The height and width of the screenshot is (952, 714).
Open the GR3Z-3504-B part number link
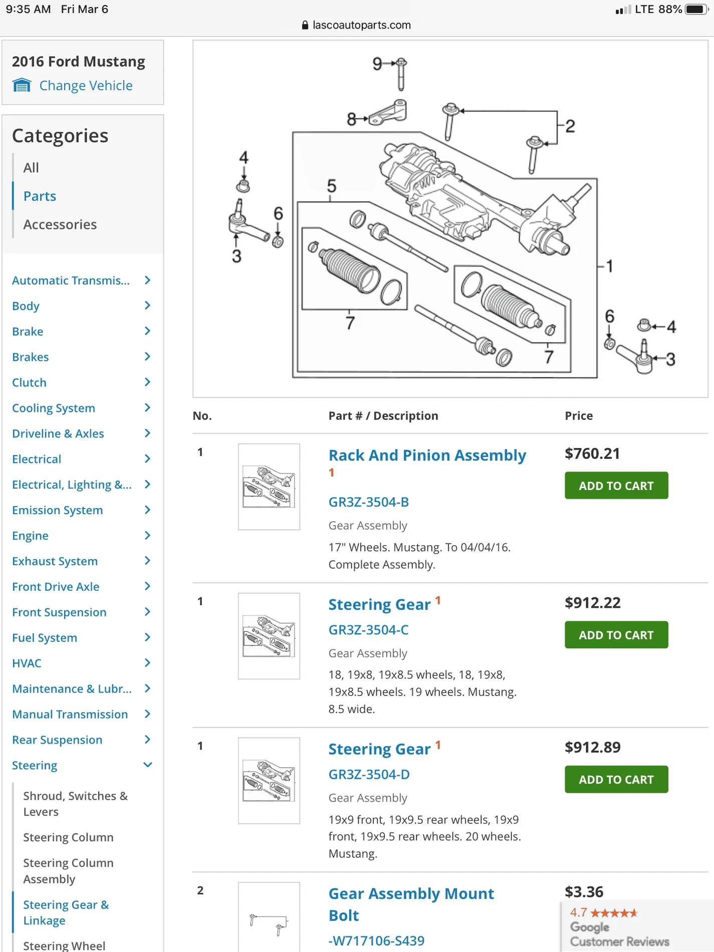point(369,502)
